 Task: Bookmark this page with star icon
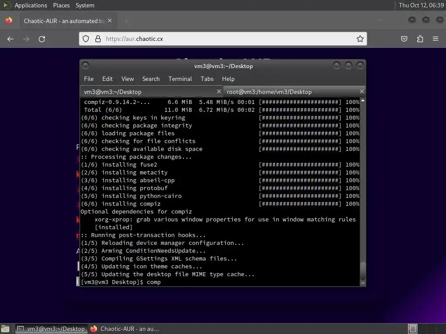click(x=360, y=39)
